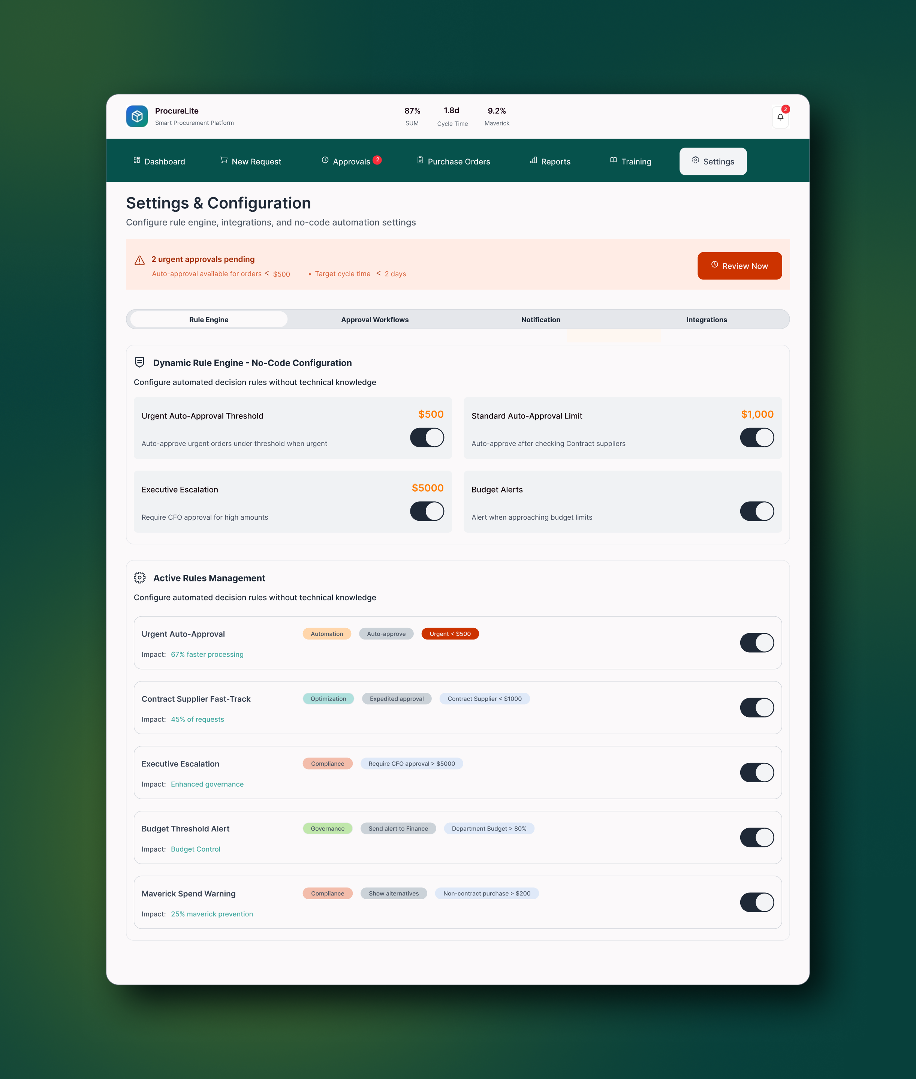Click the Purchase Orders clipboard icon
The width and height of the screenshot is (916, 1079).
(419, 160)
